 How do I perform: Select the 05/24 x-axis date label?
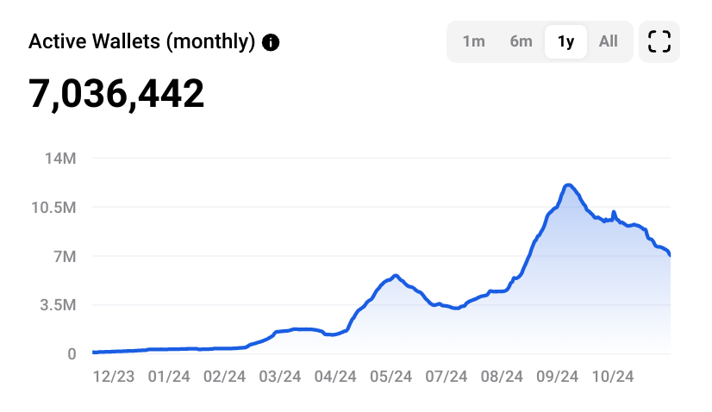391,377
